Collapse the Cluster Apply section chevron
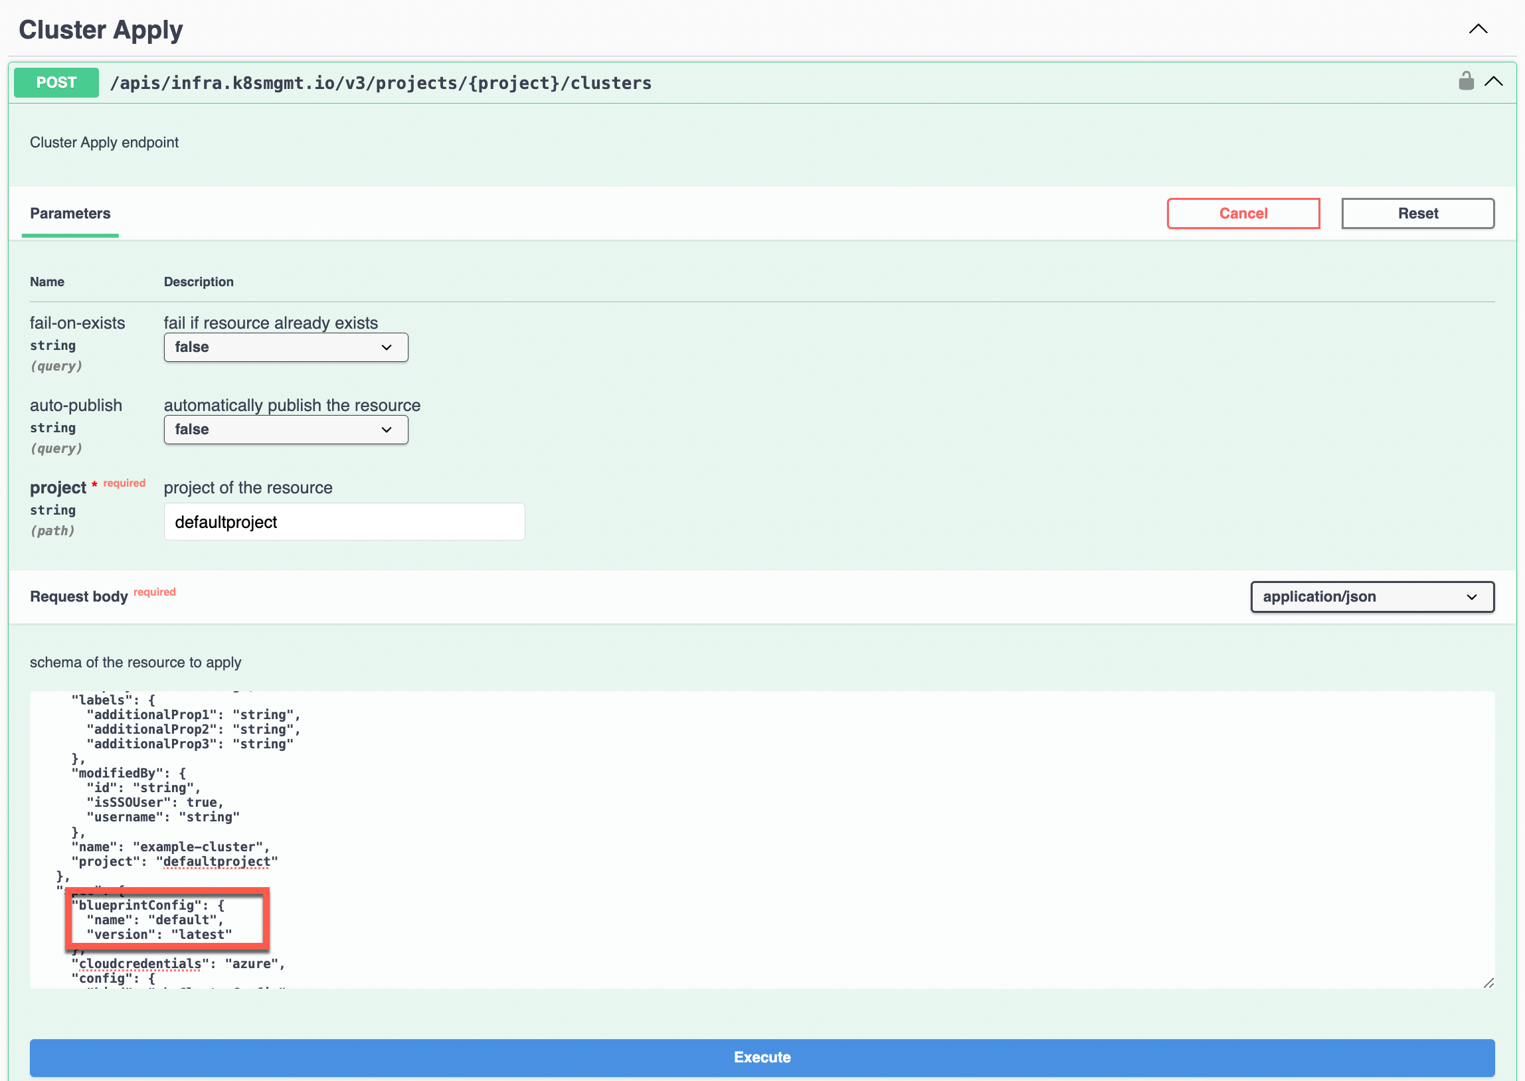 [1478, 29]
